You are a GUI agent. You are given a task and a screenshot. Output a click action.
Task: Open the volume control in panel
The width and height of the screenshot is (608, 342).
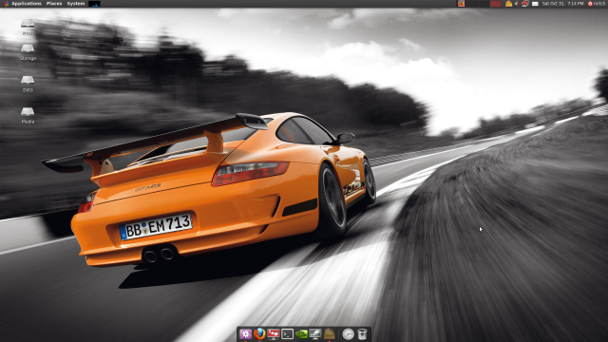coord(517,4)
